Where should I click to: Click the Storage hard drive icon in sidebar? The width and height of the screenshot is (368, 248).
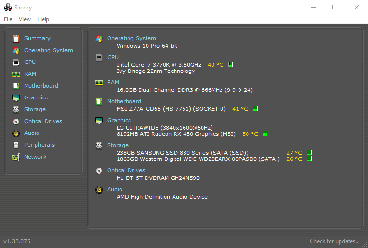(x=16, y=109)
